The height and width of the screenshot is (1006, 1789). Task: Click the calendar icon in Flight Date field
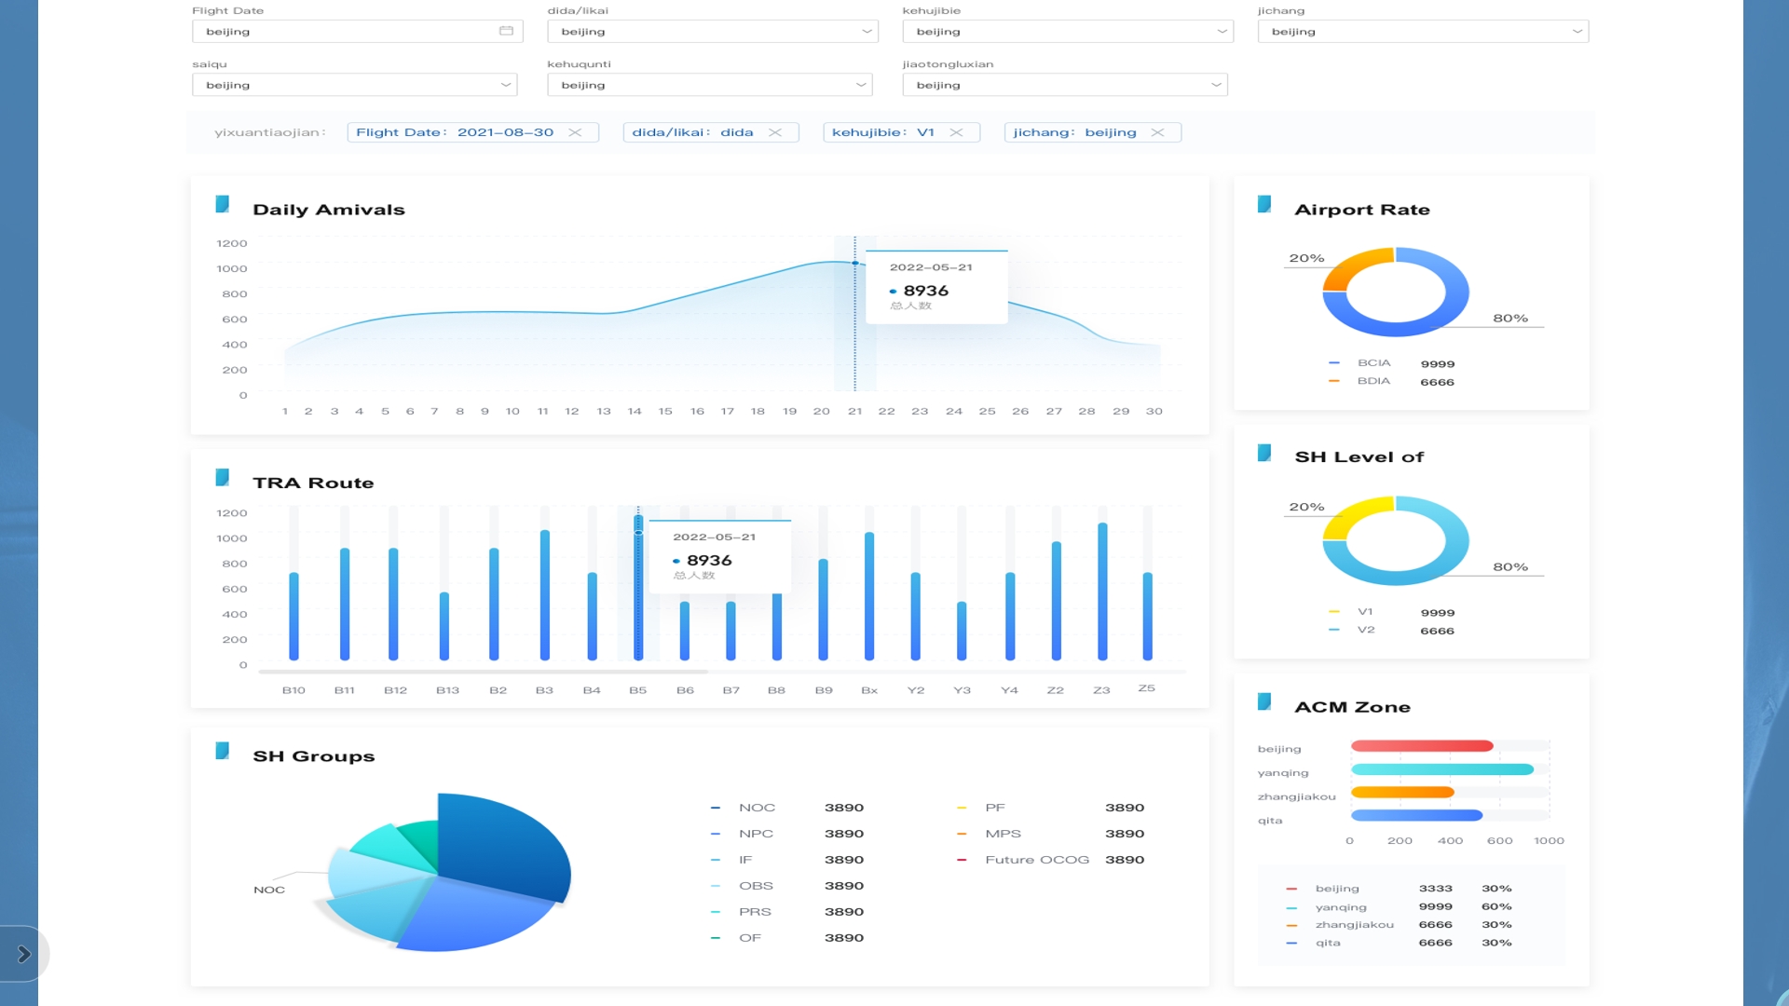tap(506, 31)
